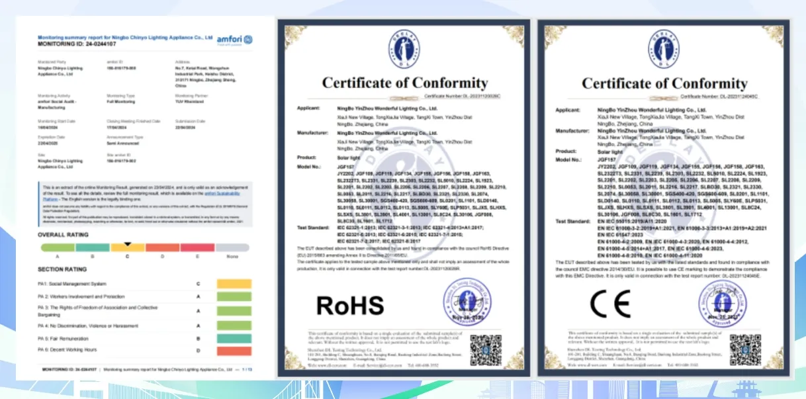Click the marker arrow above grade C
This screenshot has width=806, height=399.
tap(128, 243)
